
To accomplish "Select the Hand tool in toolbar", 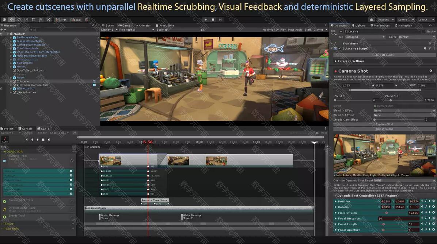I will click(x=4, y=20).
